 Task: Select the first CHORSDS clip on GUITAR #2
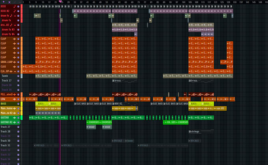93,122
